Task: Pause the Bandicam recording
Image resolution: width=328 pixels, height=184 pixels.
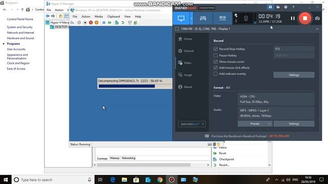Action: (x=293, y=18)
